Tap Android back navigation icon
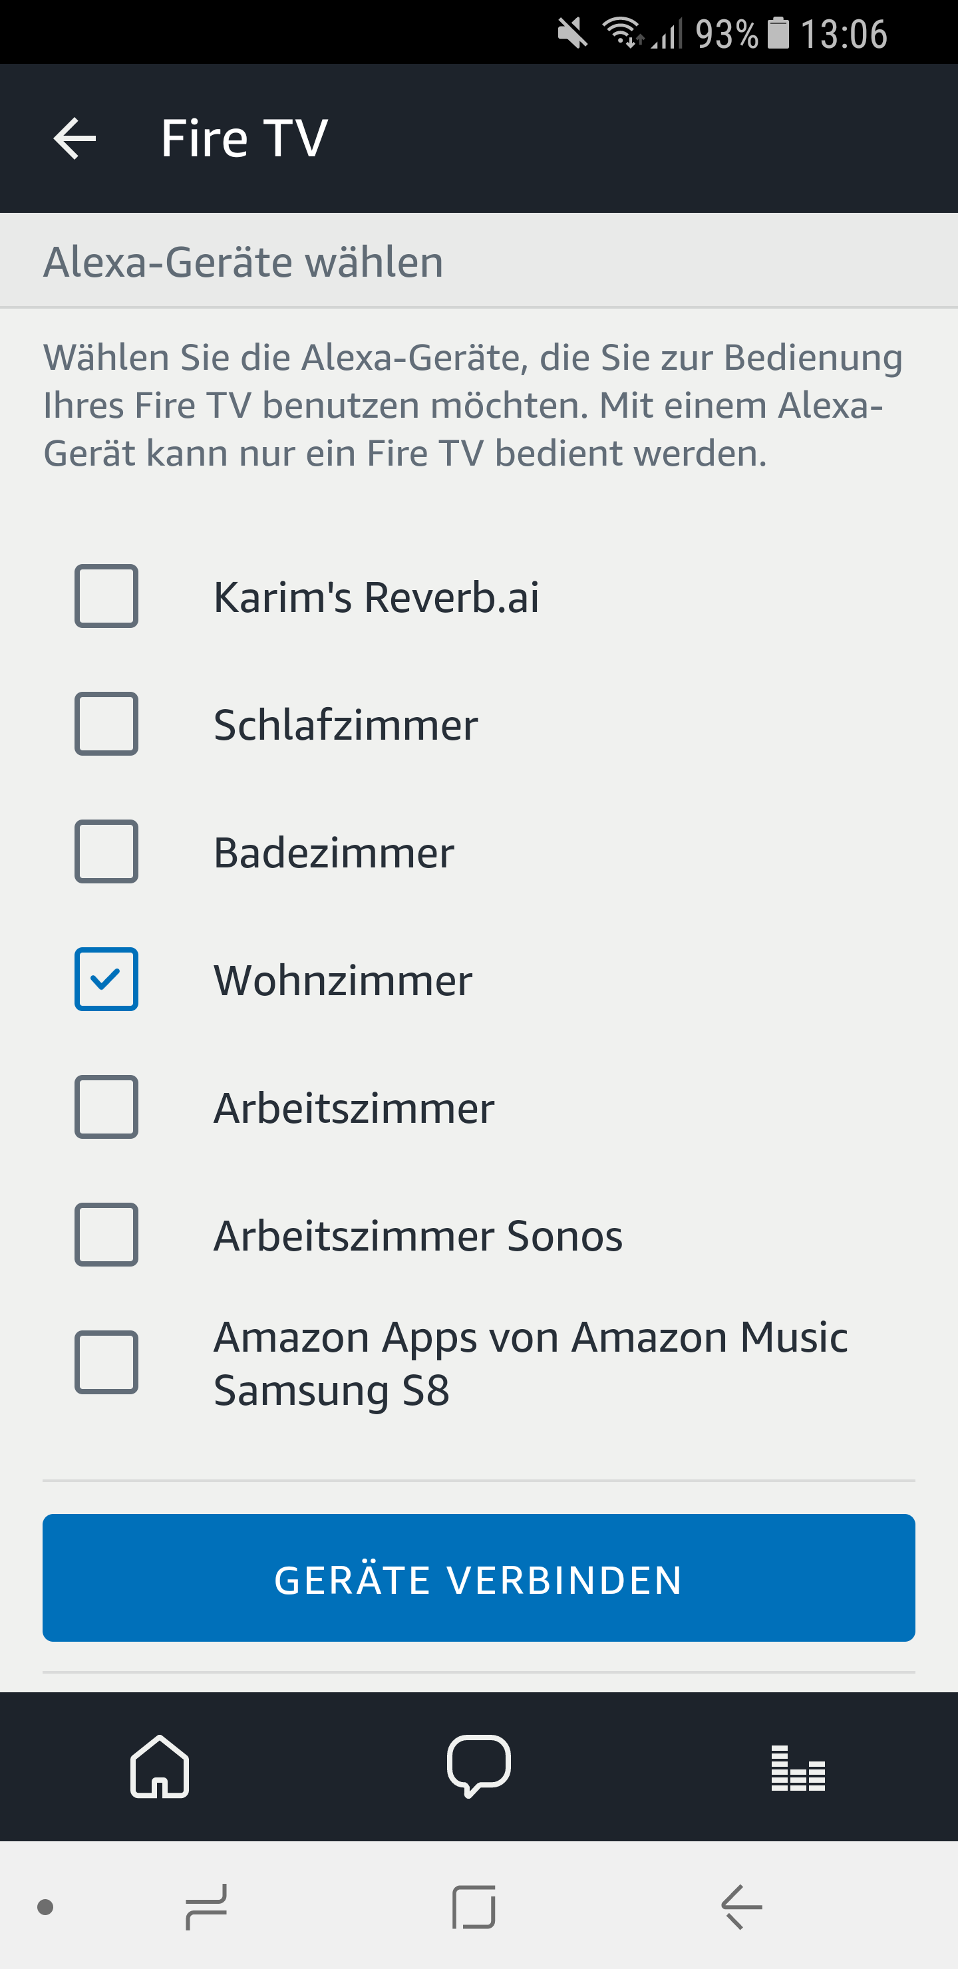958x1969 pixels. (741, 1906)
